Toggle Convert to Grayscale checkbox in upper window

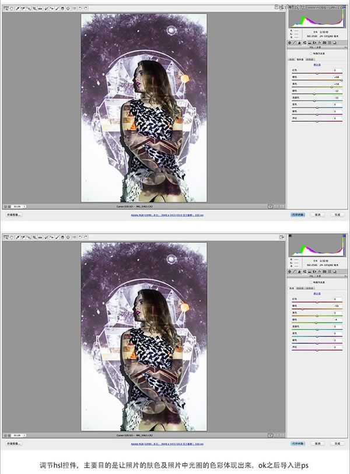point(311,54)
